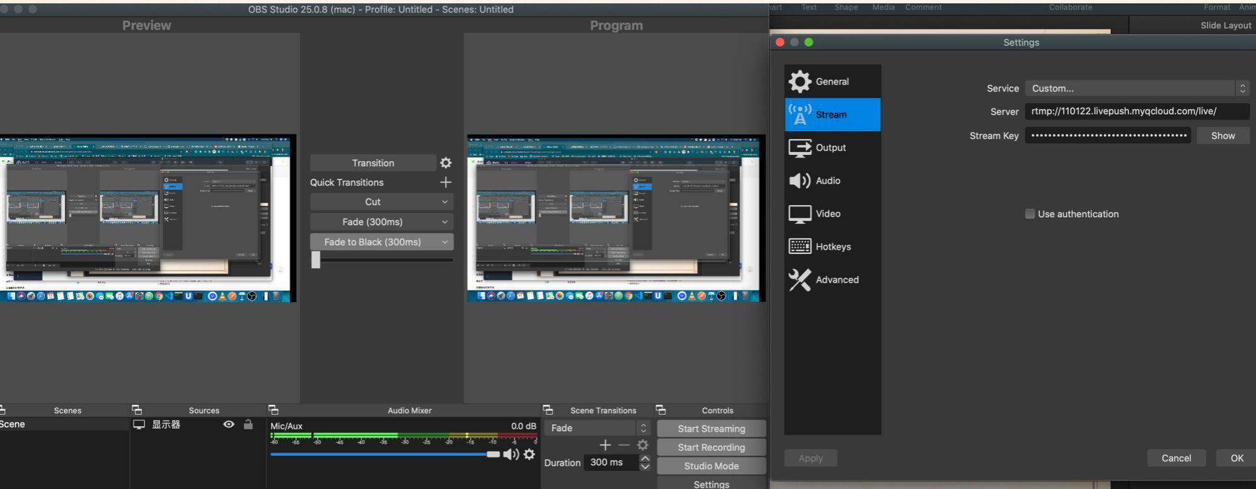1256x489 pixels.
Task: Undock the Controls panel icon
Action: [661, 410]
